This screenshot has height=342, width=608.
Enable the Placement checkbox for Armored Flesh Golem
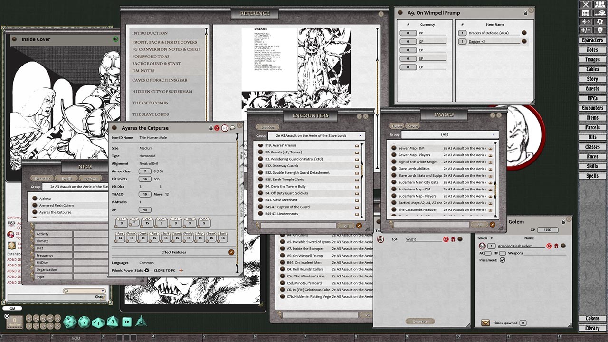(x=503, y=260)
